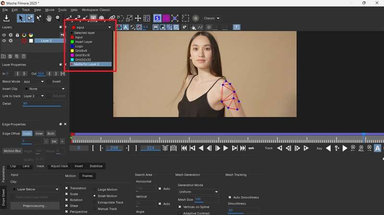Screen dimensions: 384x215
Task: Select the Manual Track radio option
Action: tap(95, 209)
